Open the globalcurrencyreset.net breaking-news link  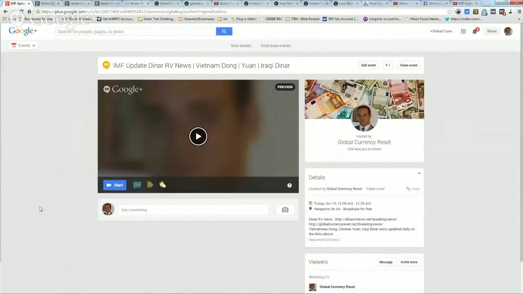tap(346, 224)
